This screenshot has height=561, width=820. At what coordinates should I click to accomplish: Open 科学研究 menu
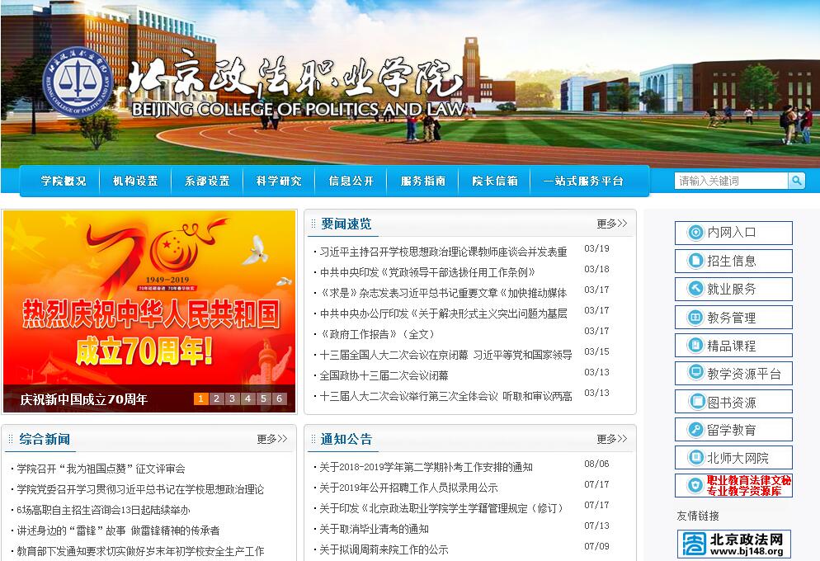click(279, 181)
